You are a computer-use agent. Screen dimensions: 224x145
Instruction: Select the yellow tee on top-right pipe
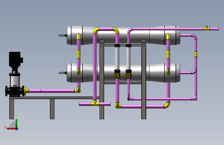point(207,28)
